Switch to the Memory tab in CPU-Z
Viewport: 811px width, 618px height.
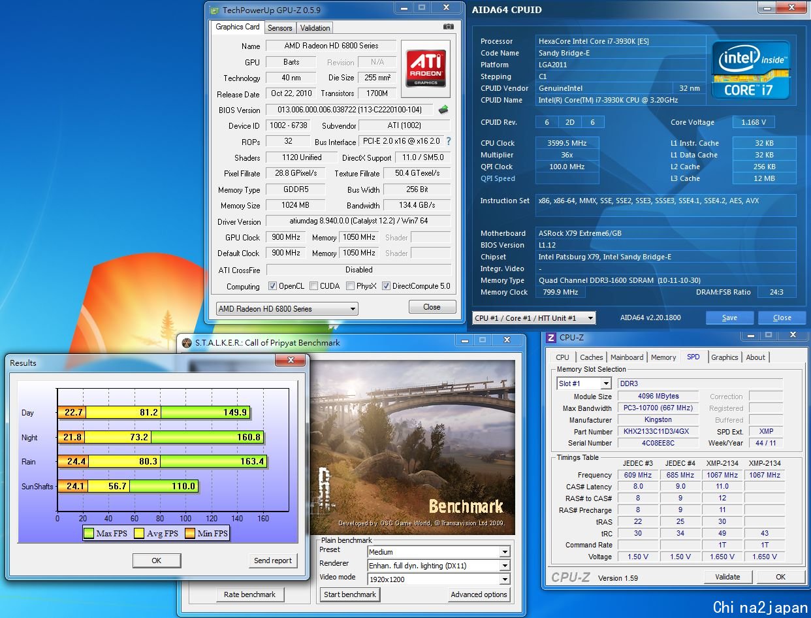tap(663, 357)
